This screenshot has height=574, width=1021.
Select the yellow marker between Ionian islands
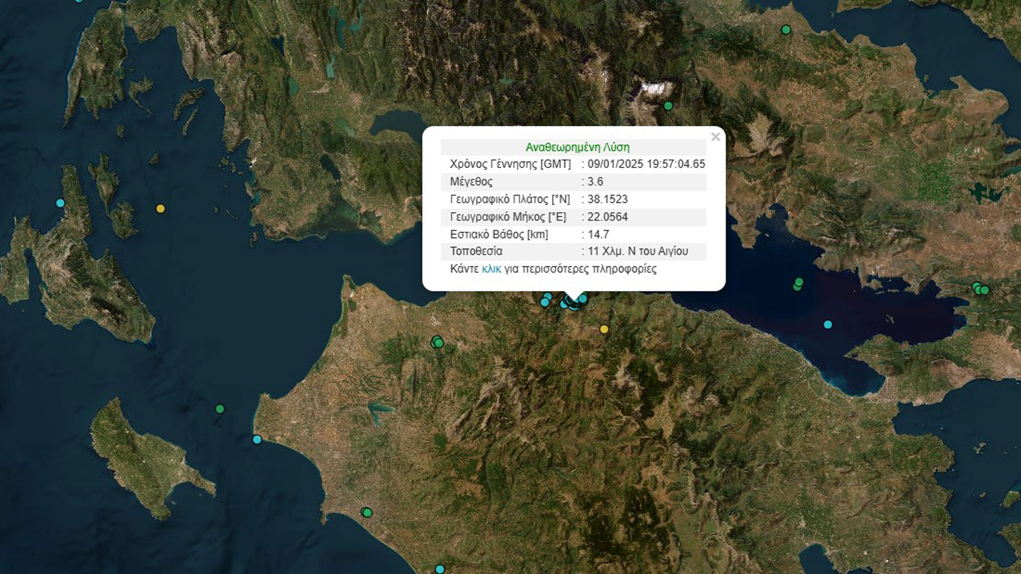tap(160, 208)
